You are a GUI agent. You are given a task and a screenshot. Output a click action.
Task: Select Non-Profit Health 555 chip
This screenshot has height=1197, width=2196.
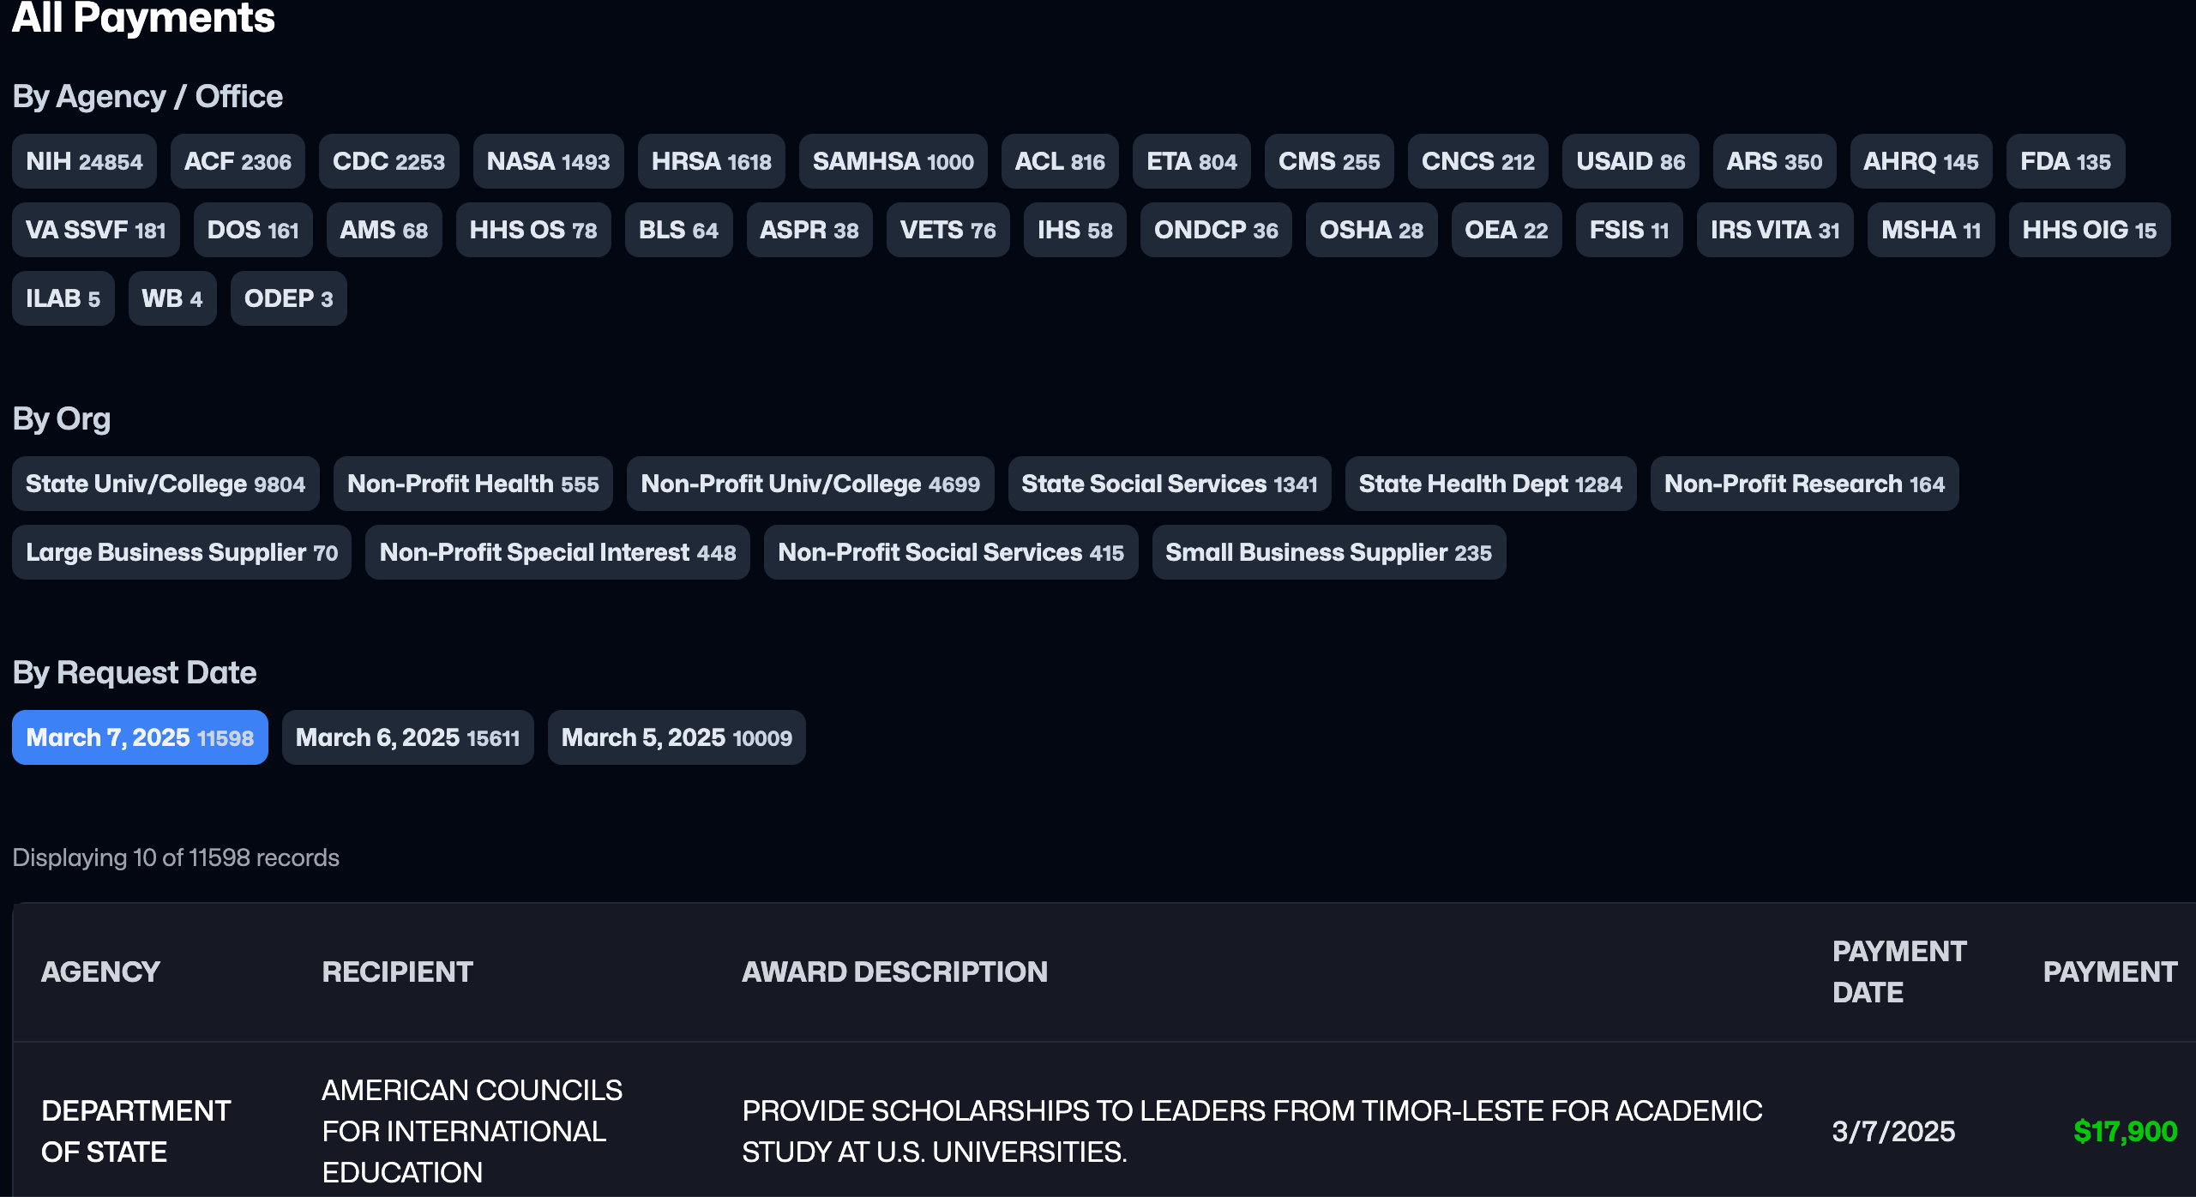[x=472, y=484]
